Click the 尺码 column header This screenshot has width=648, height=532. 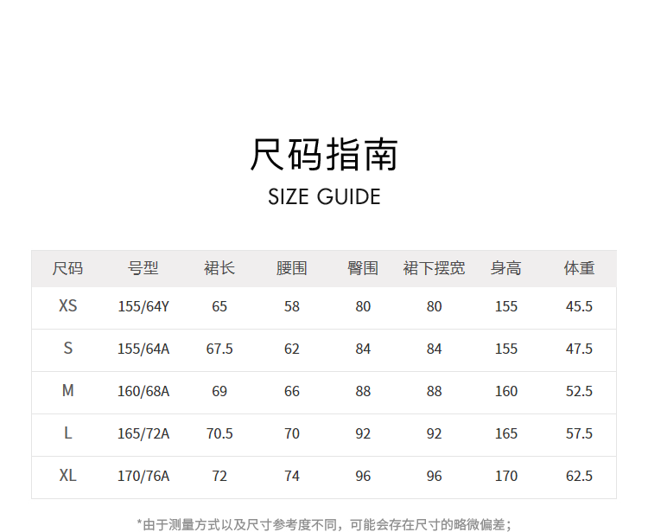click(67, 268)
